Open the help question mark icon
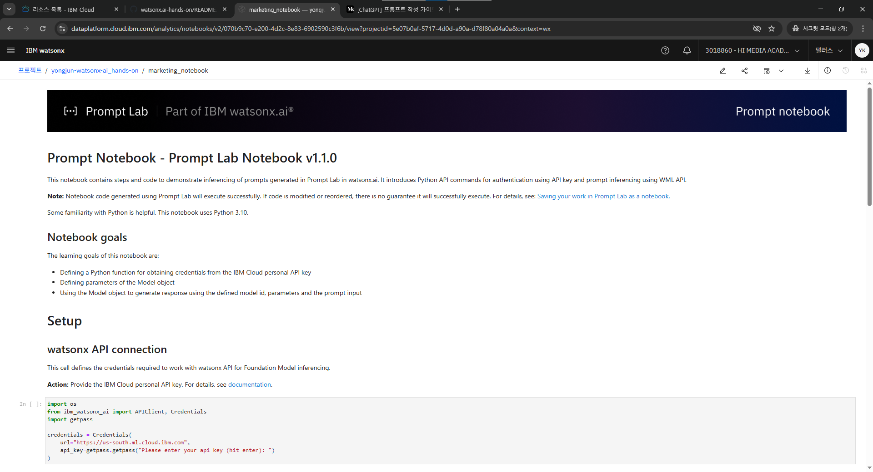Image resolution: width=873 pixels, height=472 pixels. point(665,50)
